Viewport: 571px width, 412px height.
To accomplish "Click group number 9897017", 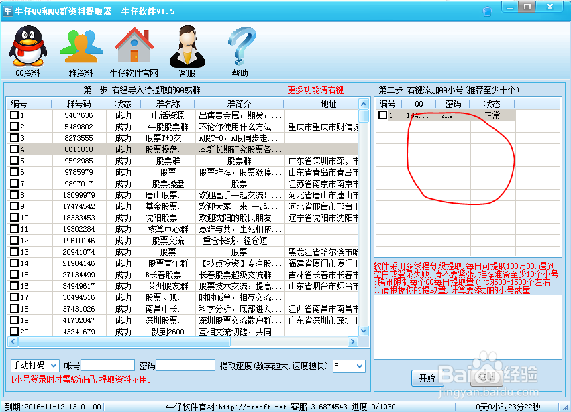I will click(x=79, y=184).
